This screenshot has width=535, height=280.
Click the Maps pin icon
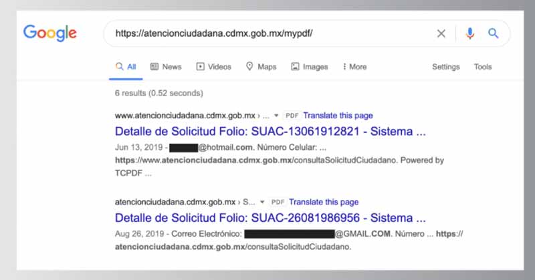(249, 67)
